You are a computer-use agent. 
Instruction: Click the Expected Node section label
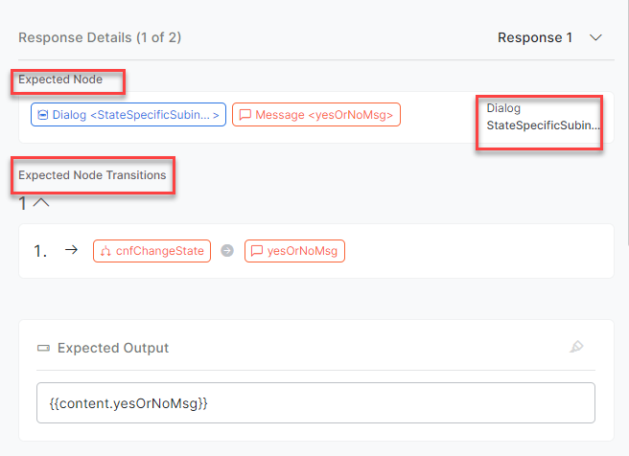coord(60,80)
